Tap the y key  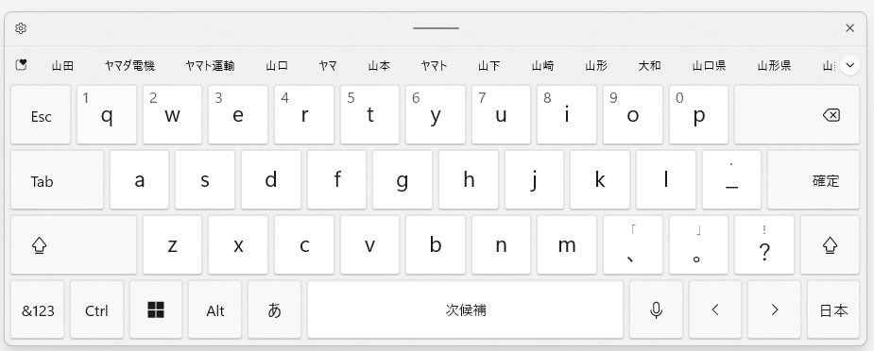pyautogui.click(x=436, y=114)
